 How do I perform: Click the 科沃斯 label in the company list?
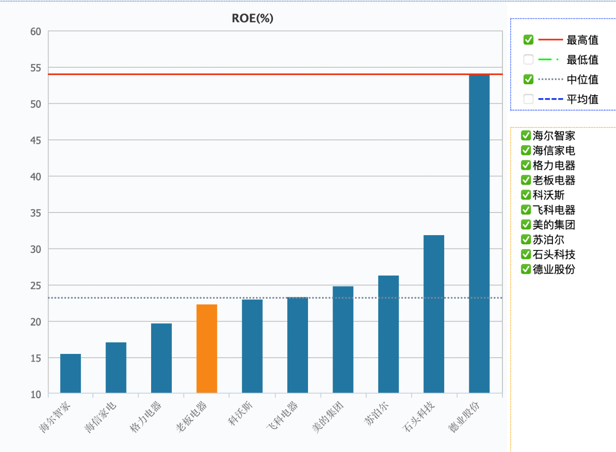tap(549, 195)
